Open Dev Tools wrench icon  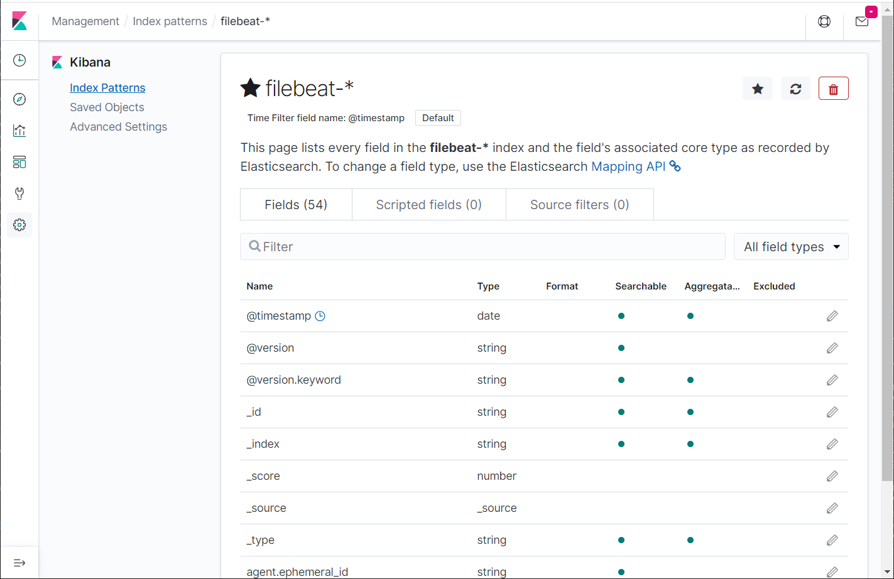19,193
